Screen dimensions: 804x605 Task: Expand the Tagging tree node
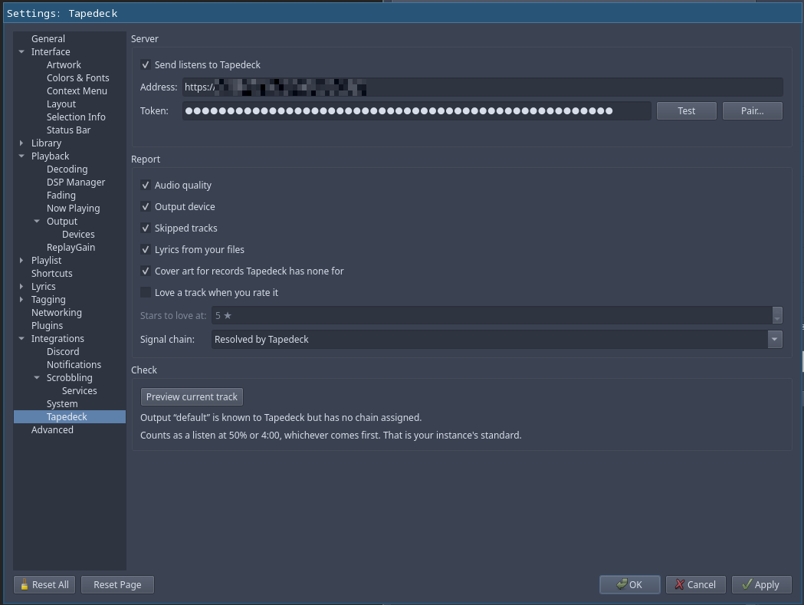pos(21,300)
